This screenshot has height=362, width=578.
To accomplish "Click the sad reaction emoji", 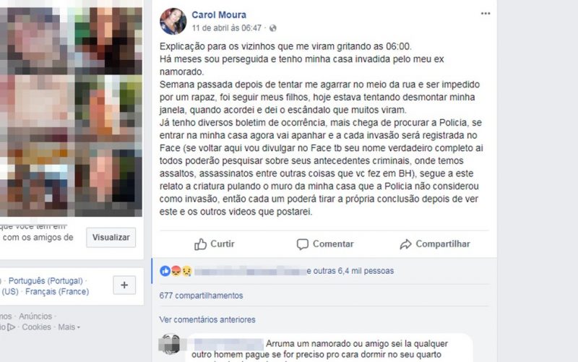I will click(187, 271).
